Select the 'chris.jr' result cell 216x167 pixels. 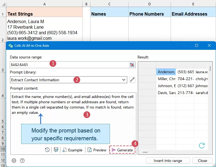(201, 79)
